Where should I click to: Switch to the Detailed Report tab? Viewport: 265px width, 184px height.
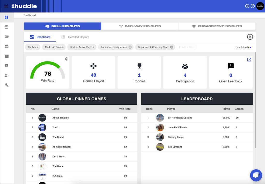click(x=75, y=37)
